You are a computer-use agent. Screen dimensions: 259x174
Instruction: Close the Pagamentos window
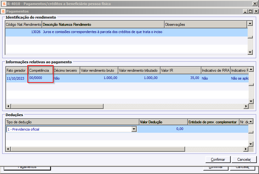256,11
